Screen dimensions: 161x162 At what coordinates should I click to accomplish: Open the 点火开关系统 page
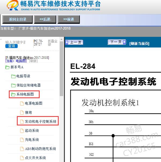[x=35, y=158]
